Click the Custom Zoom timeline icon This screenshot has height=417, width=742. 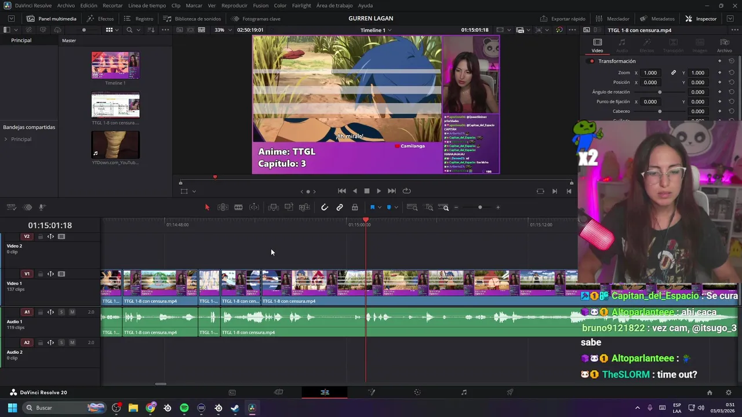(x=443, y=207)
